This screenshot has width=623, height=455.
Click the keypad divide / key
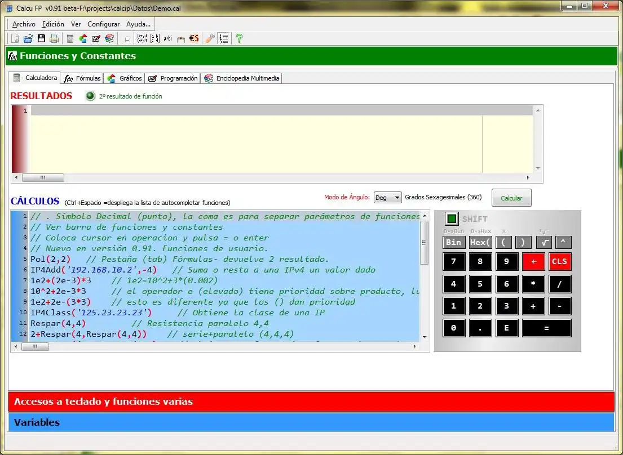[x=559, y=284]
